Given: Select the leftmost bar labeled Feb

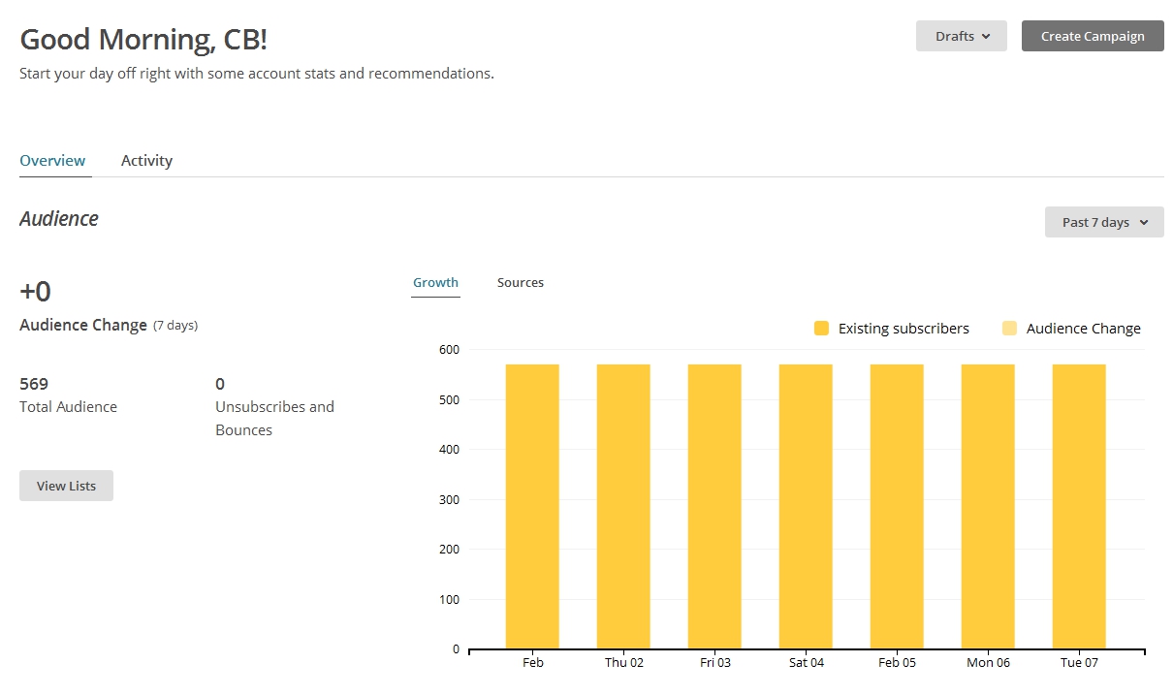Looking at the screenshot, I should 532,506.
